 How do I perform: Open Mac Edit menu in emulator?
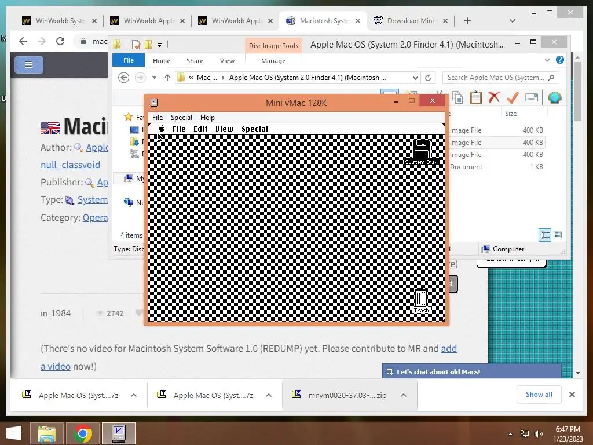click(200, 129)
